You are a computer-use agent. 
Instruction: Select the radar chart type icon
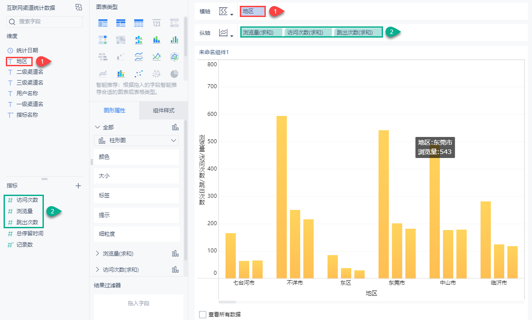coord(174,57)
